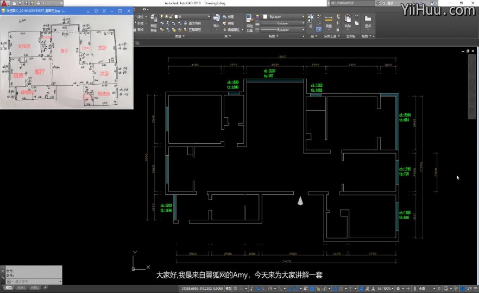Click the Leader (引线) button in annotation panel
The image size is (479, 293).
tap(140, 23)
